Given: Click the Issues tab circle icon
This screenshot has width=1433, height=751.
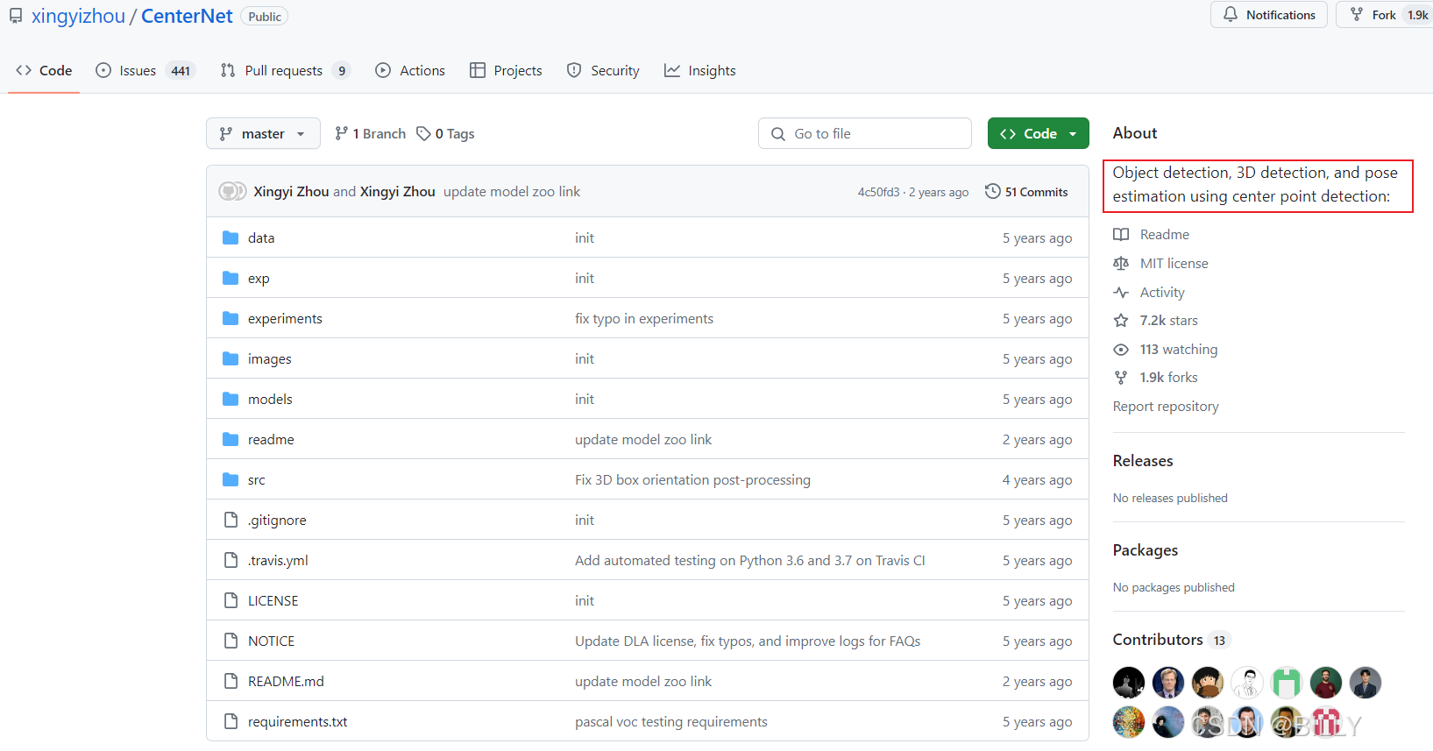Looking at the screenshot, I should (x=103, y=70).
